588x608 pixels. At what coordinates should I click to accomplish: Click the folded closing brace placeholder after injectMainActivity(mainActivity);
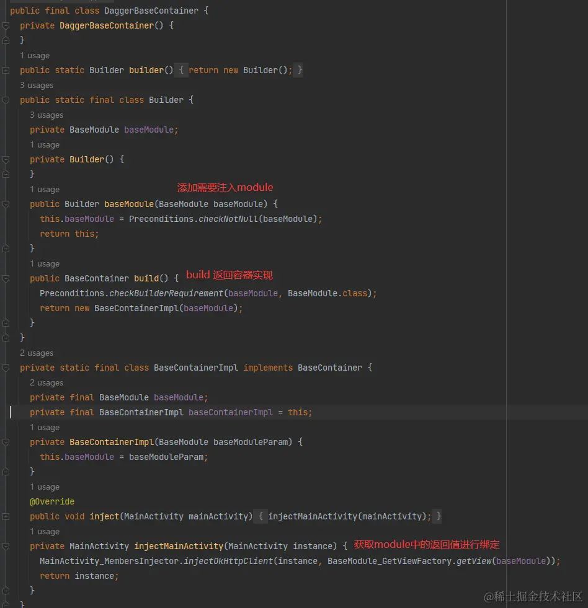(438, 516)
